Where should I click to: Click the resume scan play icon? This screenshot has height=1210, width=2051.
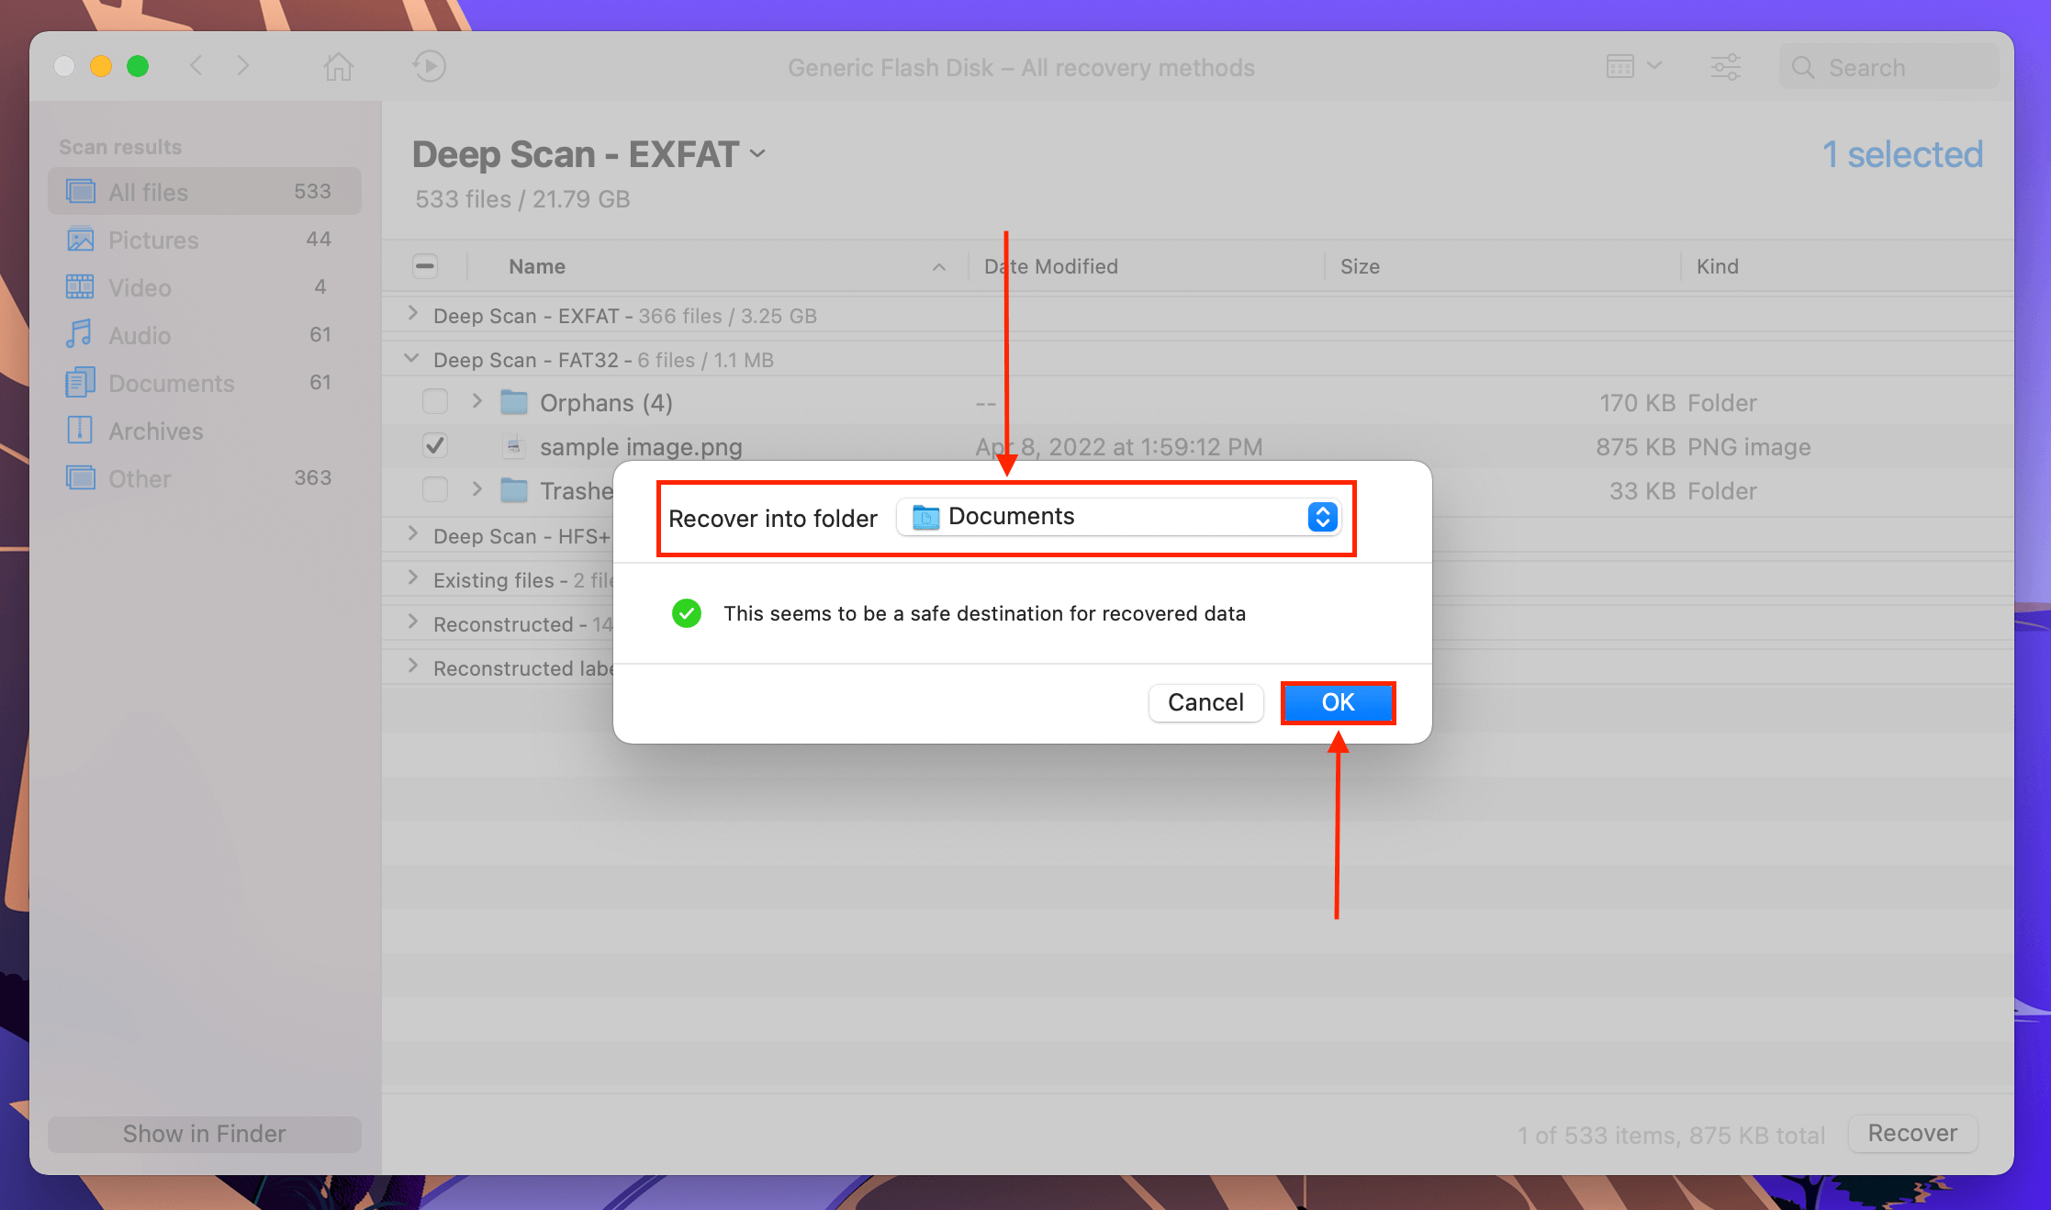tap(429, 66)
